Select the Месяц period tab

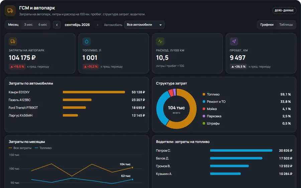pyautogui.click(x=13, y=25)
